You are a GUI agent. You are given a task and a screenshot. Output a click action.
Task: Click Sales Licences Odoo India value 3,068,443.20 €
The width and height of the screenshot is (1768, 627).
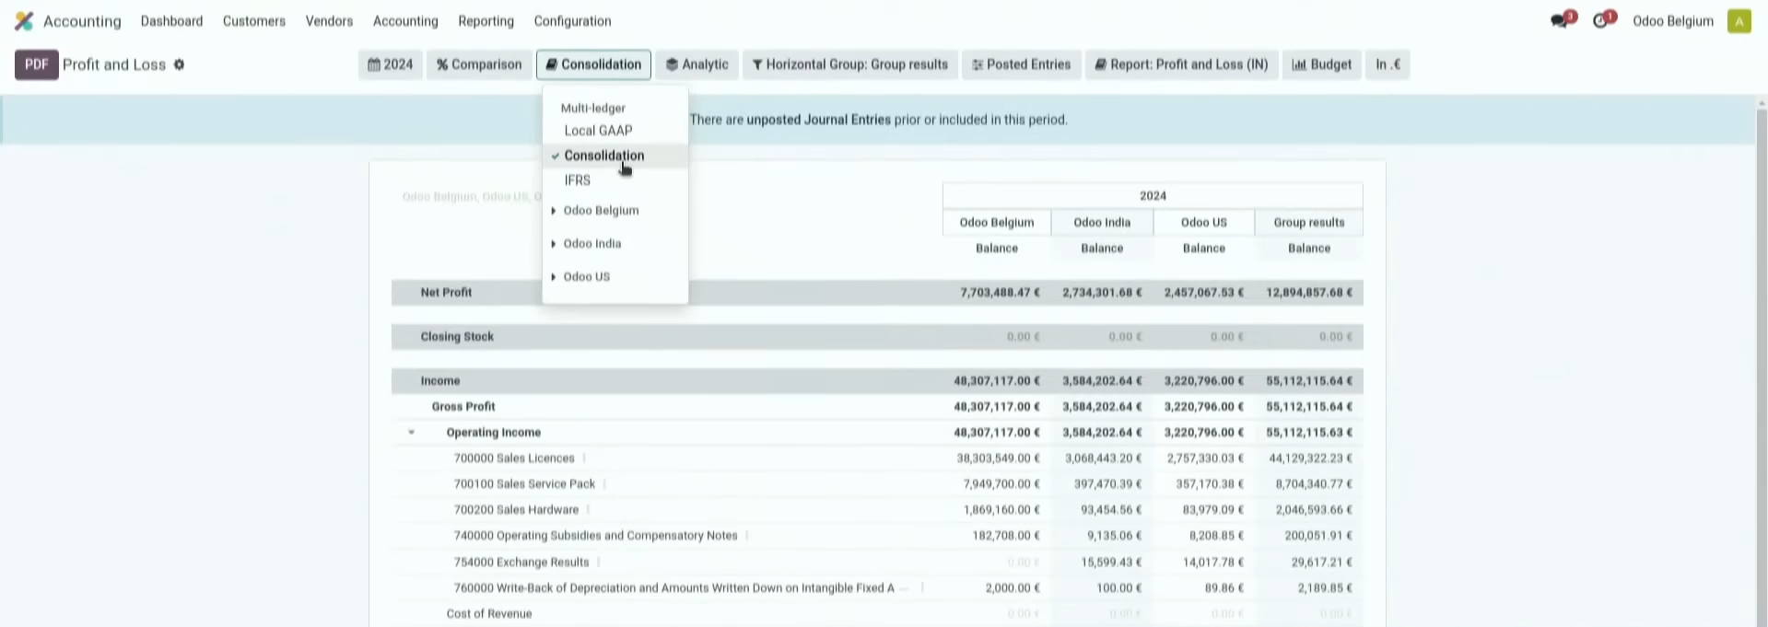pyautogui.click(x=1103, y=459)
